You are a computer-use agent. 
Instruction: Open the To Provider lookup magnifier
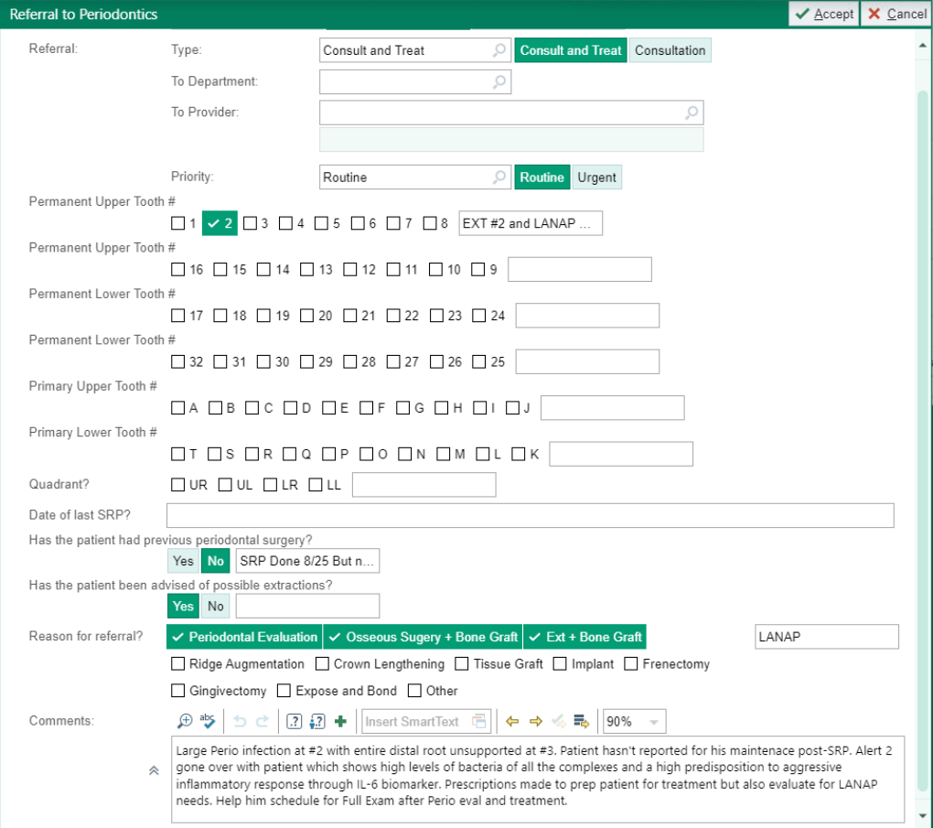(x=692, y=112)
